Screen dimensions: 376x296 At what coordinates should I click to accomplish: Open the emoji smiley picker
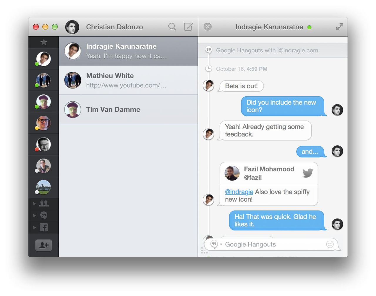[330, 244]
